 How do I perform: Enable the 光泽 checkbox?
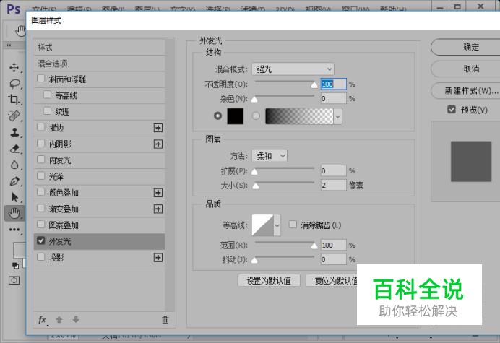40,175
